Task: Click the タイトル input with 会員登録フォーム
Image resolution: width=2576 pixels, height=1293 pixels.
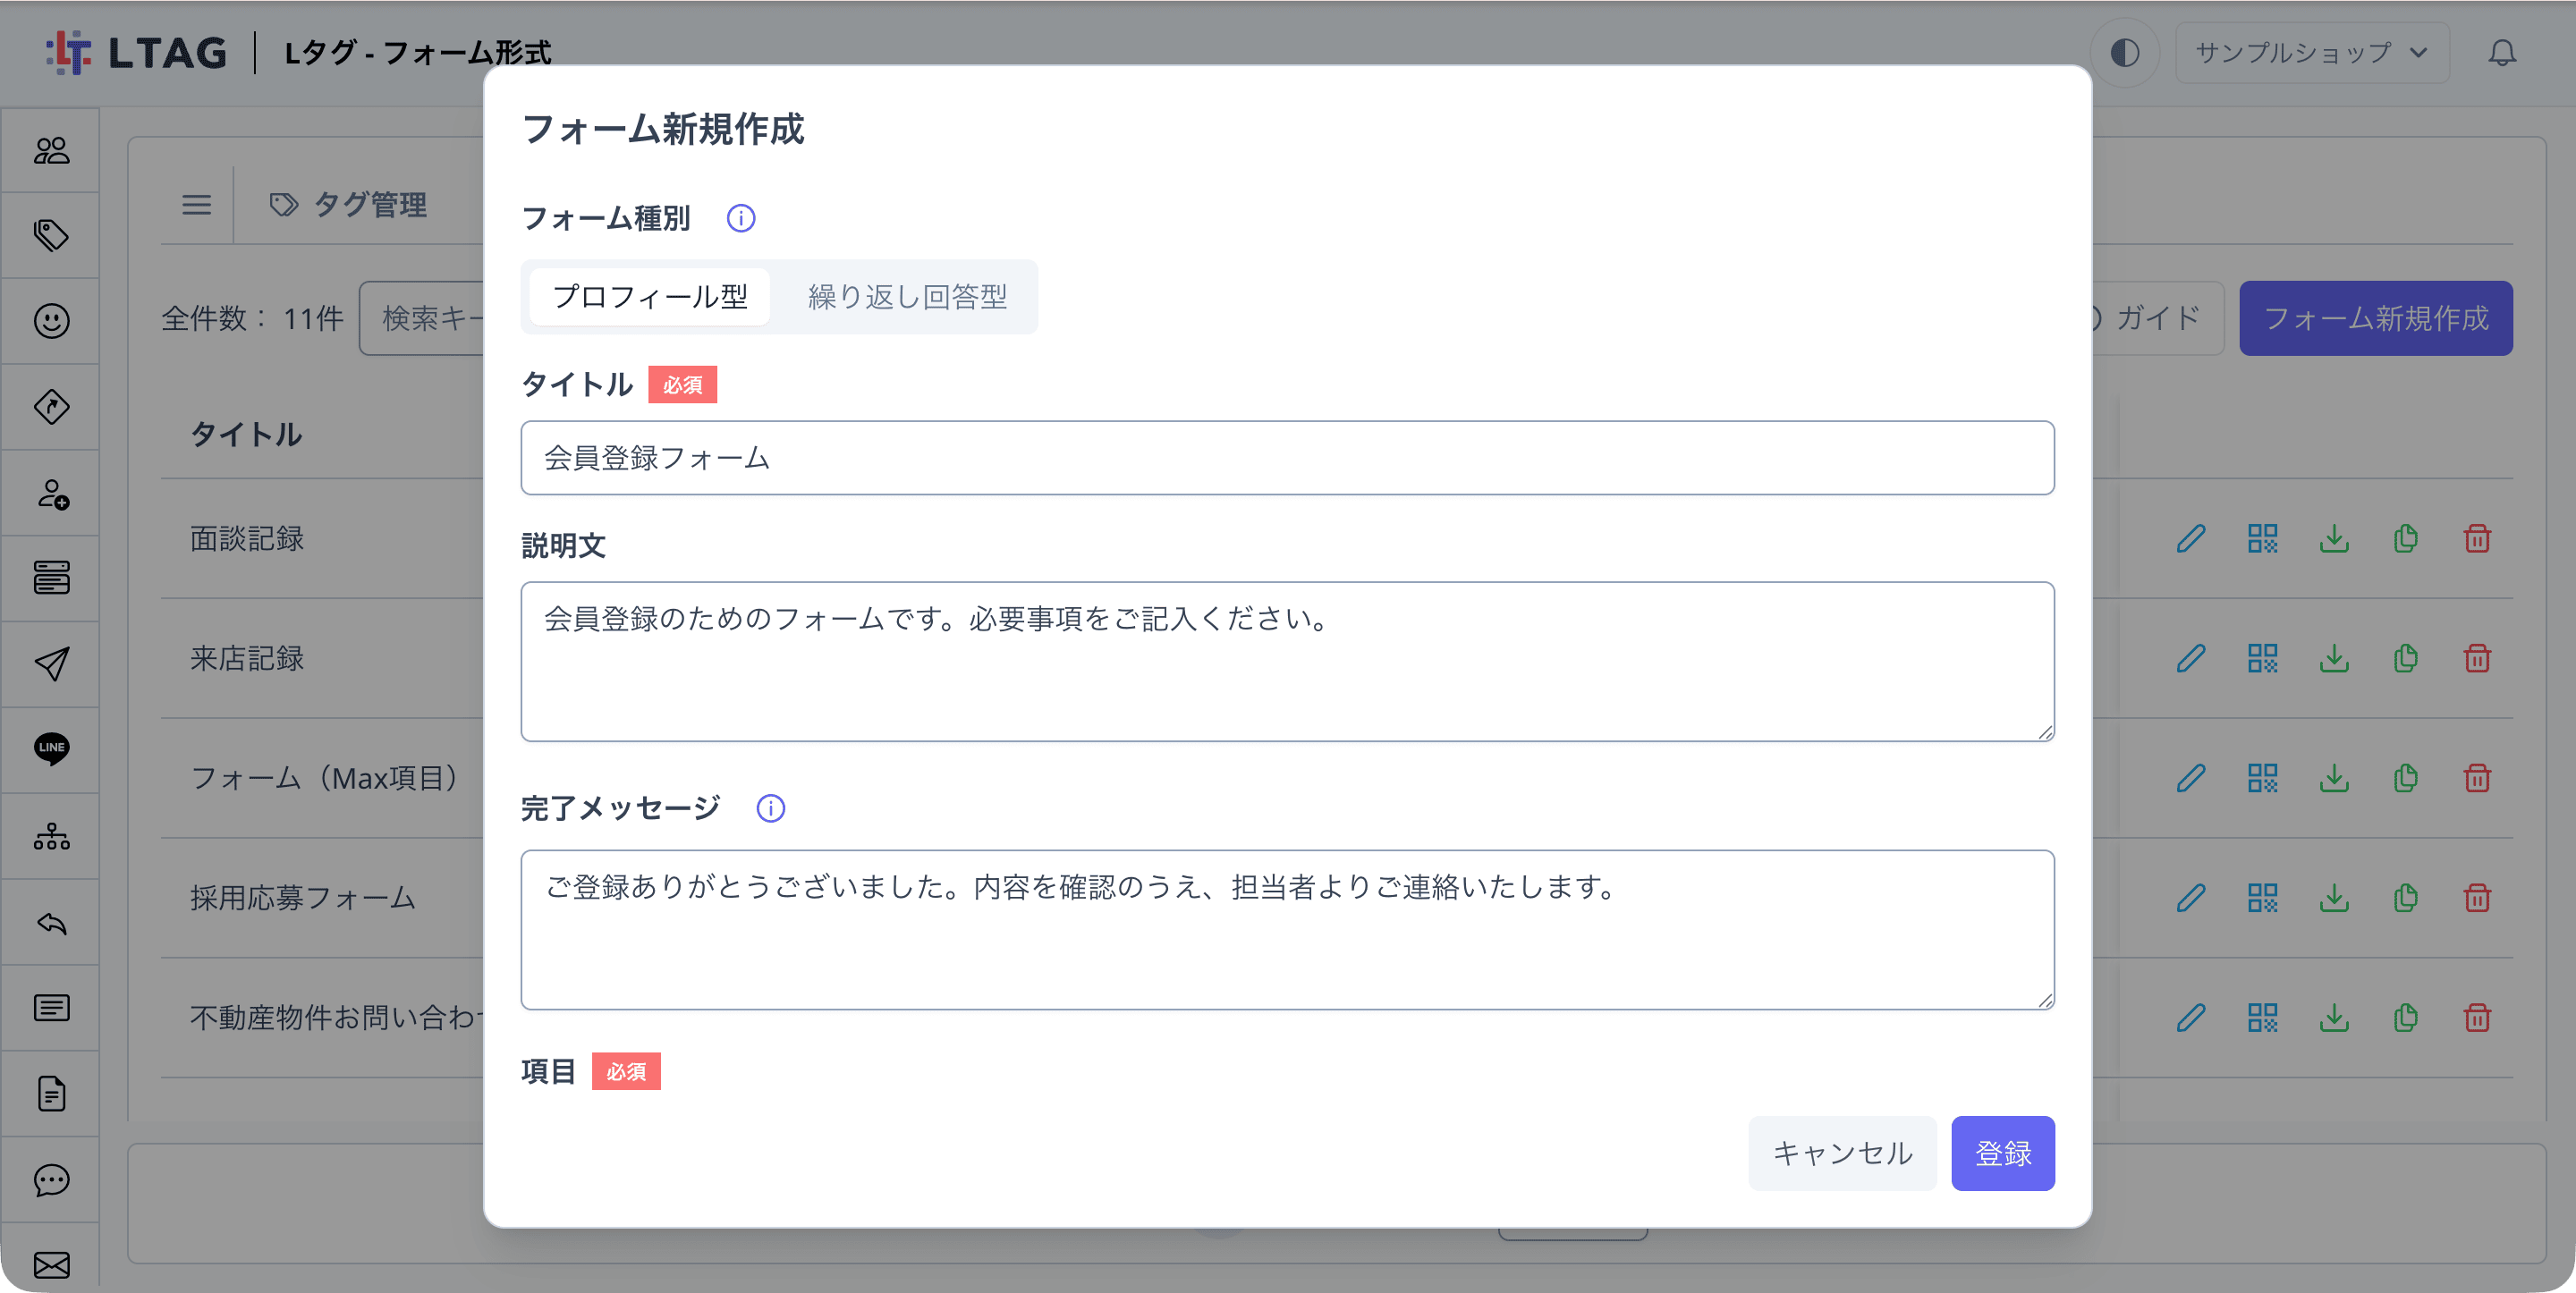Action: click(x=1288, y=458)
